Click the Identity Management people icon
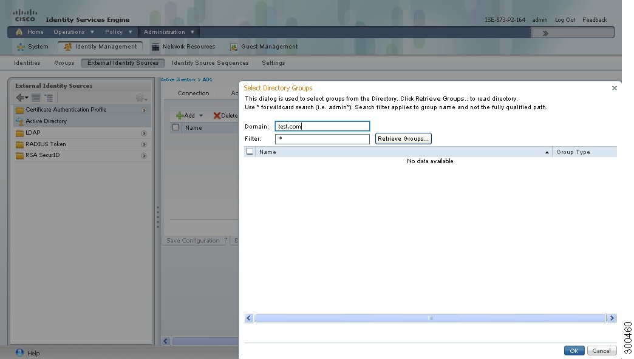Screen dimensions: 634x359 click(67, 47)
